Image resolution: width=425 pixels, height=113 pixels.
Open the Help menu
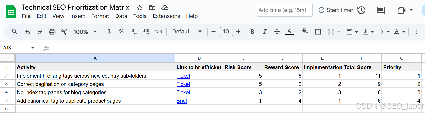(192, 16)
